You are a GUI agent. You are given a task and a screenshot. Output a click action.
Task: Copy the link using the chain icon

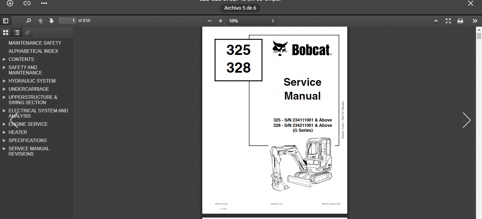point(27,3)
